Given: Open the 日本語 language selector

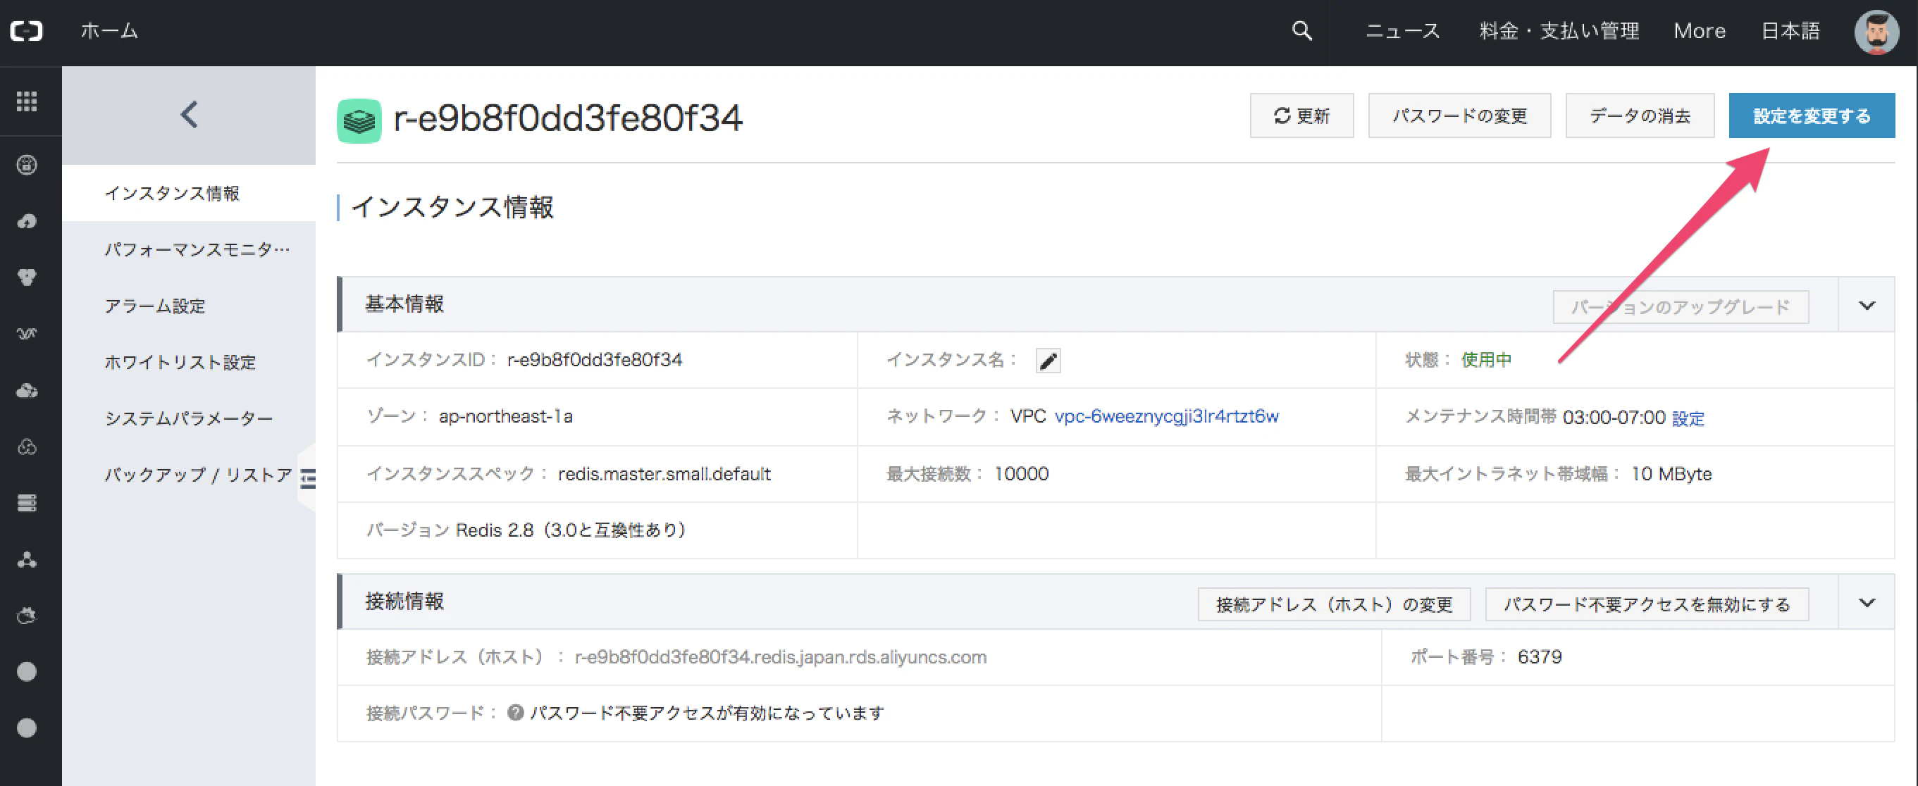Looking at the screenshot, I should [1790, 31].
